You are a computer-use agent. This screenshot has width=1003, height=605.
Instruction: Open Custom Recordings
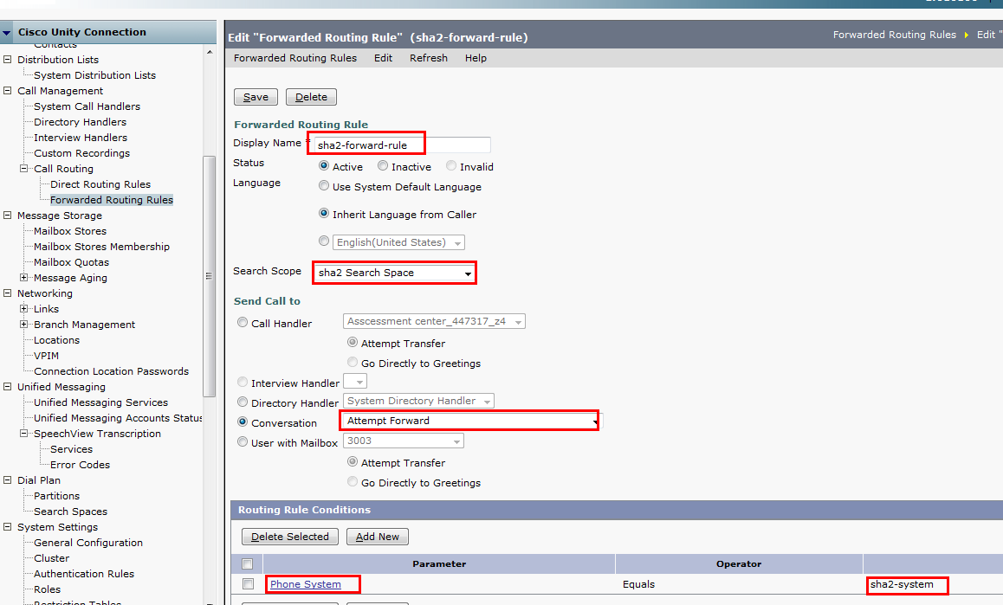coord(82,153)
